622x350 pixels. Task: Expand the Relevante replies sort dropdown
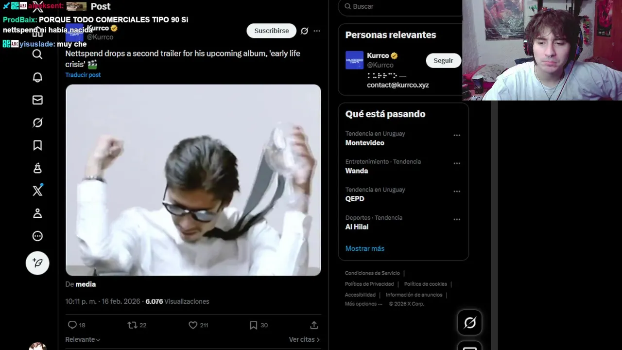83,340
